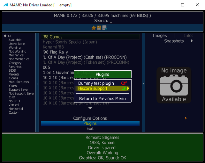Select the BIOS filter
Image resolution: width=205 pixels, height=163 pixels.
point(12,70)
